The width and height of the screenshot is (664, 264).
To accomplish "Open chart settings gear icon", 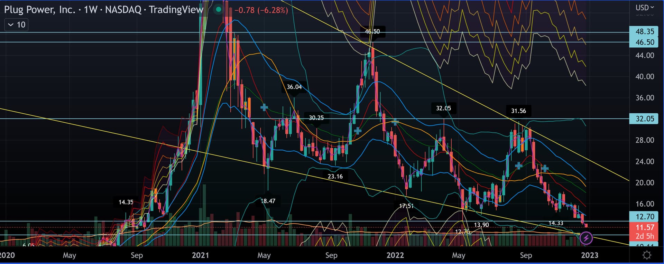I will click(x=646, y=255).
